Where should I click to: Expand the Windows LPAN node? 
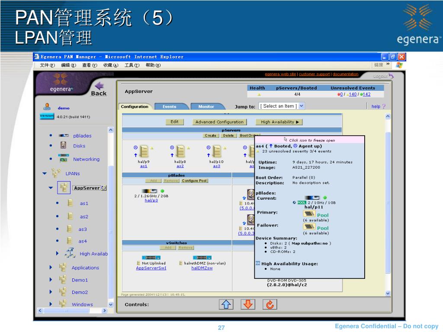click(51, 304)
